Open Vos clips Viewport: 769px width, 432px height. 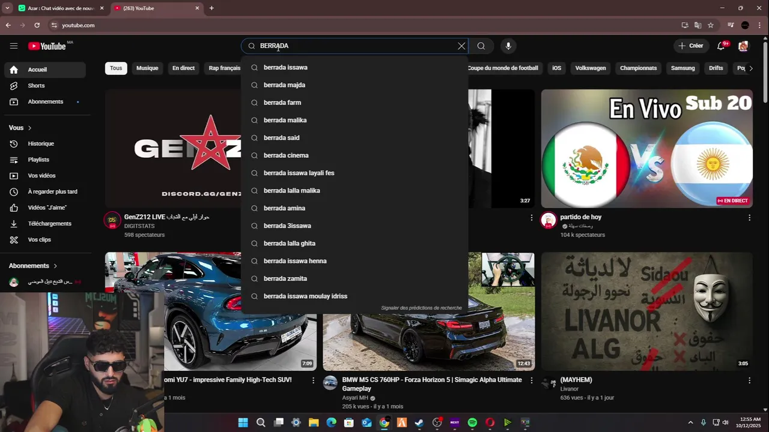(x=46, y=240)
